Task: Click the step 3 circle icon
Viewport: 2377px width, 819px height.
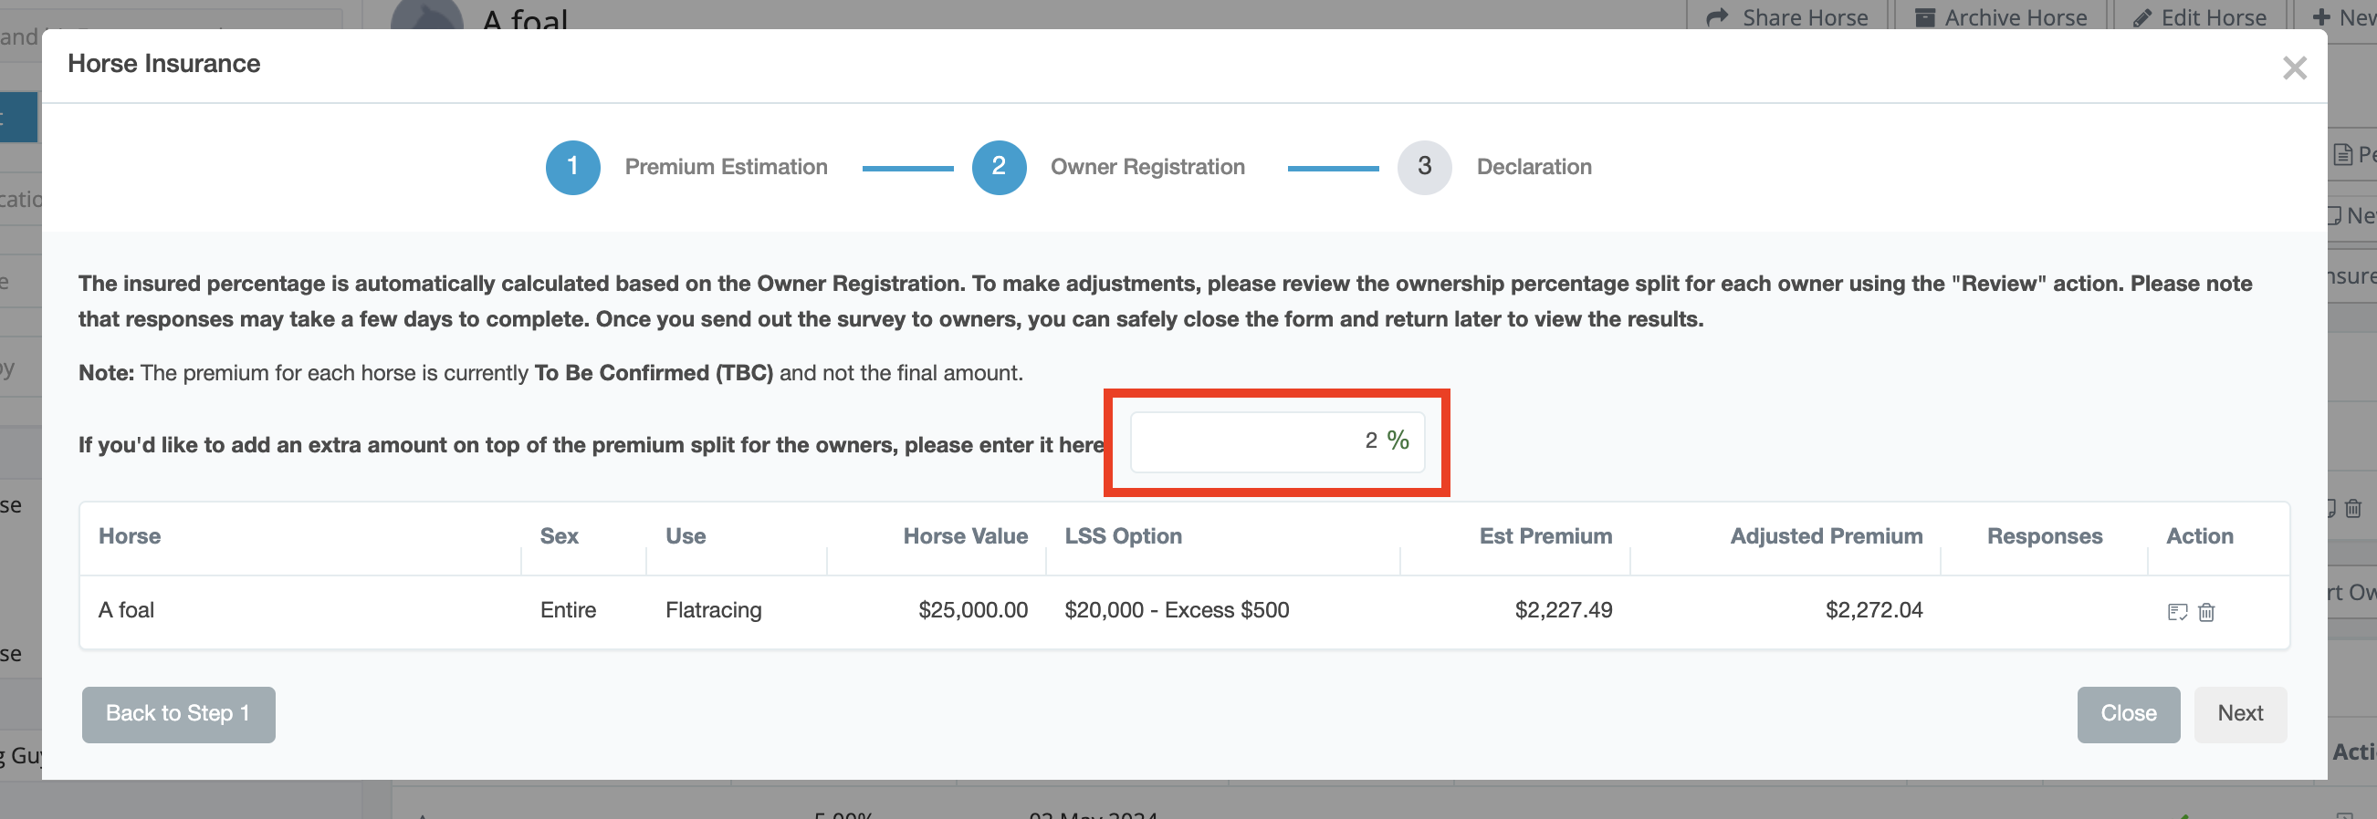Action: pos(1424,167)
